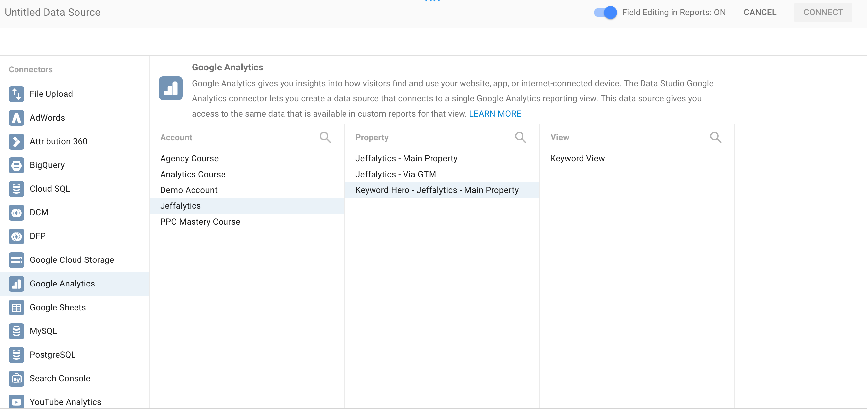Select the File Upload connector label

point(51,94)
